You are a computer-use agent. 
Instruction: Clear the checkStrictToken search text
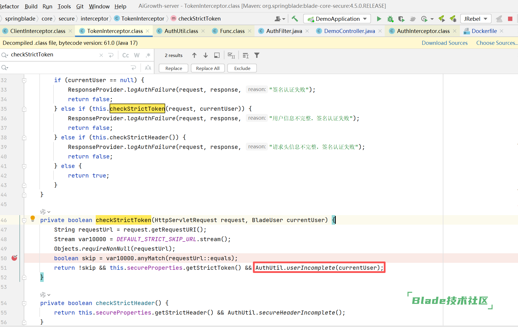(x=101, y=55)
